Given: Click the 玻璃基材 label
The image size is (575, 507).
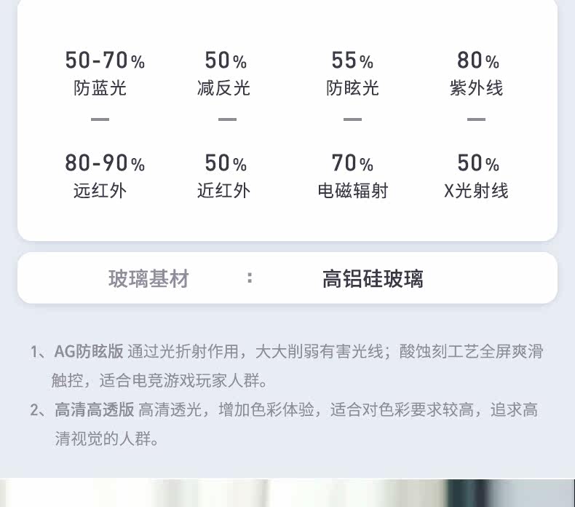Looking at the screenshot, I should 148,278.
